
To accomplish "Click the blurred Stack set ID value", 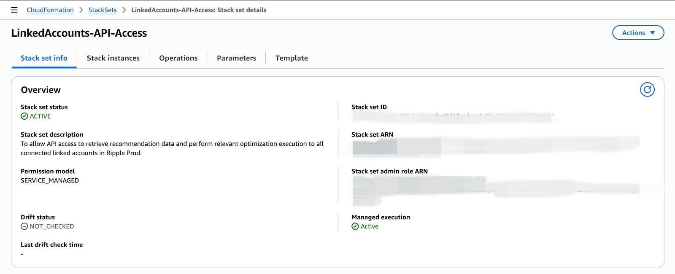I will click(451, 117).
